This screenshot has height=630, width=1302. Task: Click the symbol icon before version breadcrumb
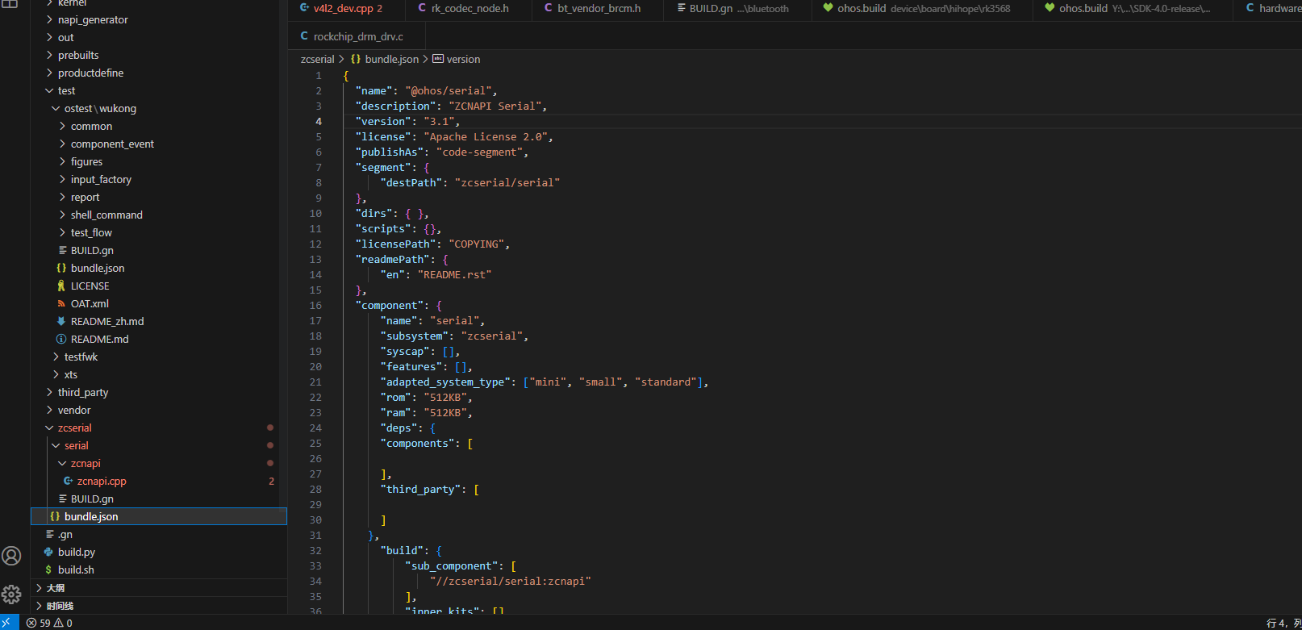pyautogui.click(x=438, y=59)
